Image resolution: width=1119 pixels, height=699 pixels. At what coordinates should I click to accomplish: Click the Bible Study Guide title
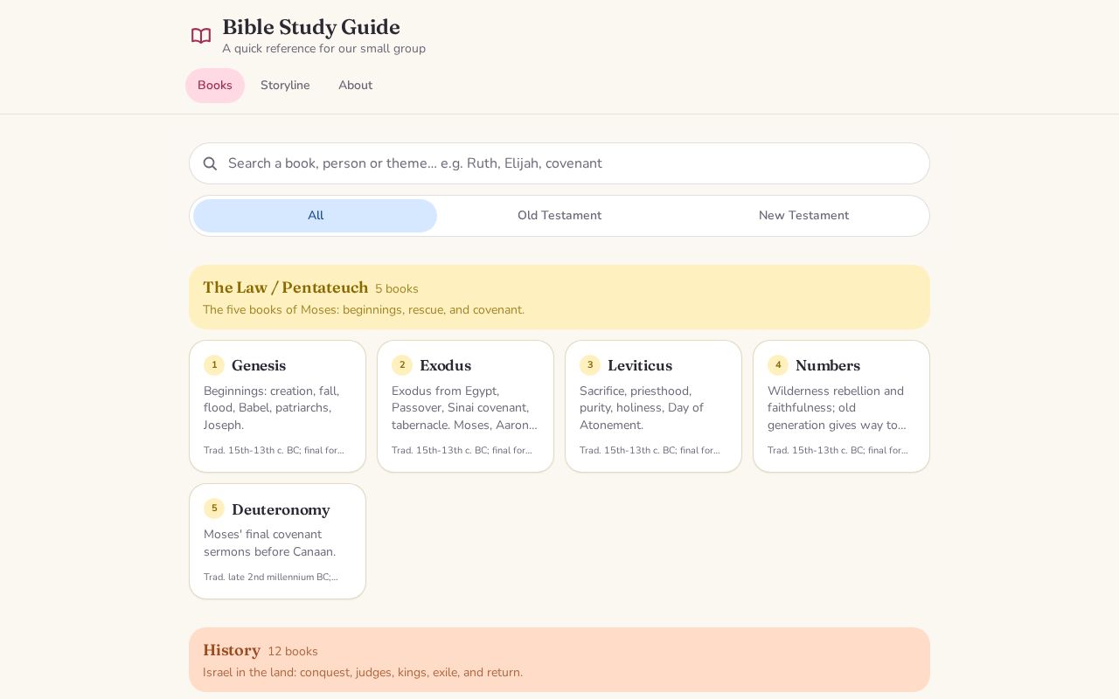point(311,27)
